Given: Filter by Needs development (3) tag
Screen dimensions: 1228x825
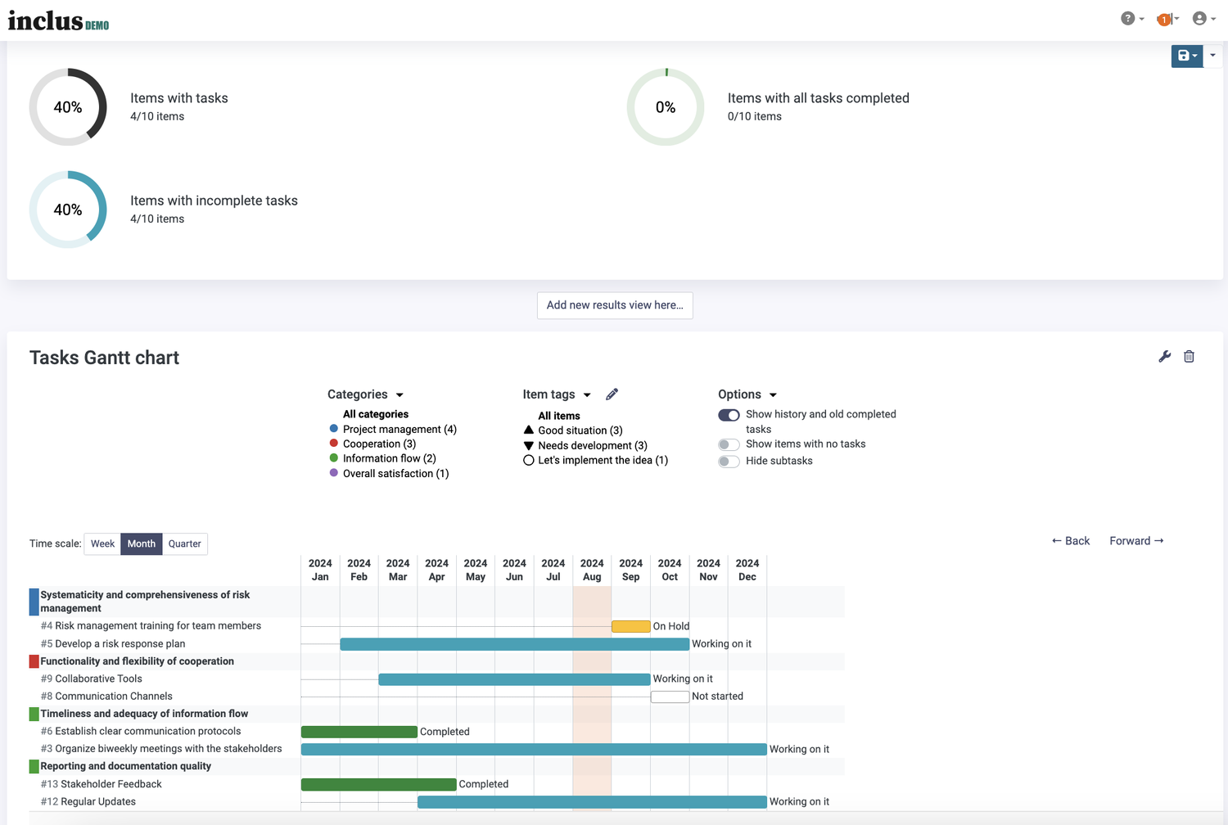Looking at the screenshot, I should tap(593, 446).
